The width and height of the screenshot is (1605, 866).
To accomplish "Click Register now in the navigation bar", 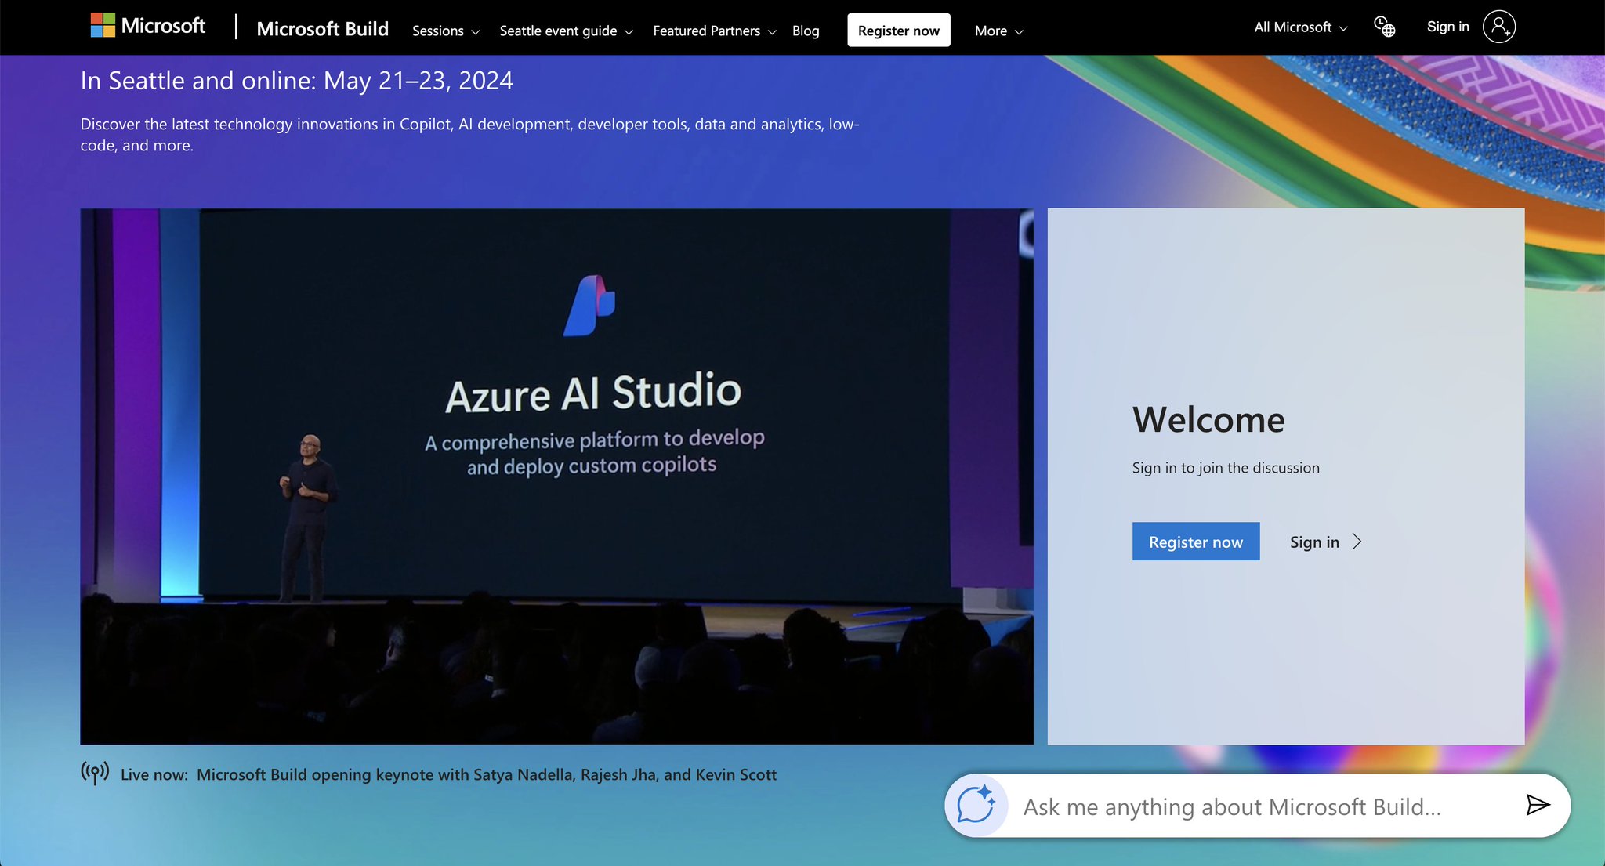I will [899, 31].
